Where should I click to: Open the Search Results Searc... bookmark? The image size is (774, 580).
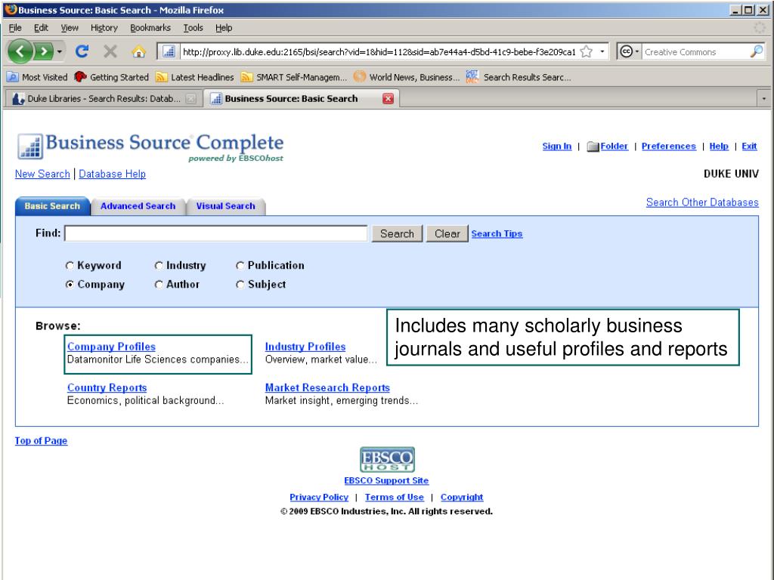tap(519, 77)
